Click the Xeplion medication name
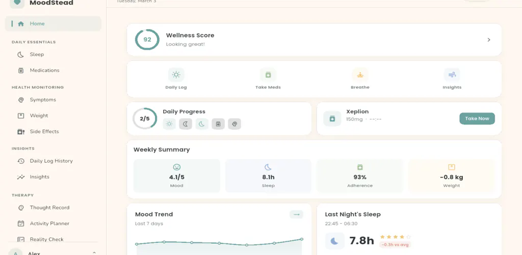The image size is (522, 255). 357,112
